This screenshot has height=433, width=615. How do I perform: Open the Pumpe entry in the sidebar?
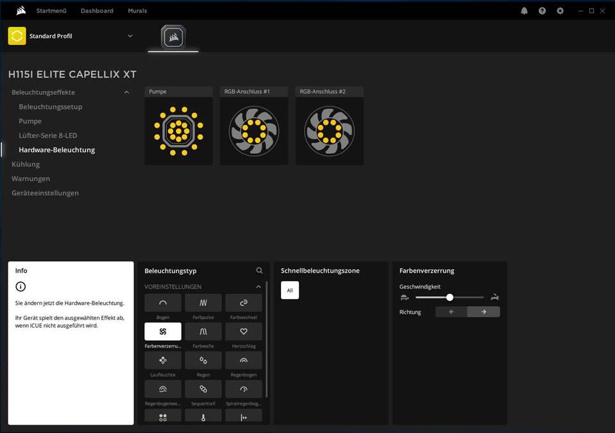(x=30, y=121)
